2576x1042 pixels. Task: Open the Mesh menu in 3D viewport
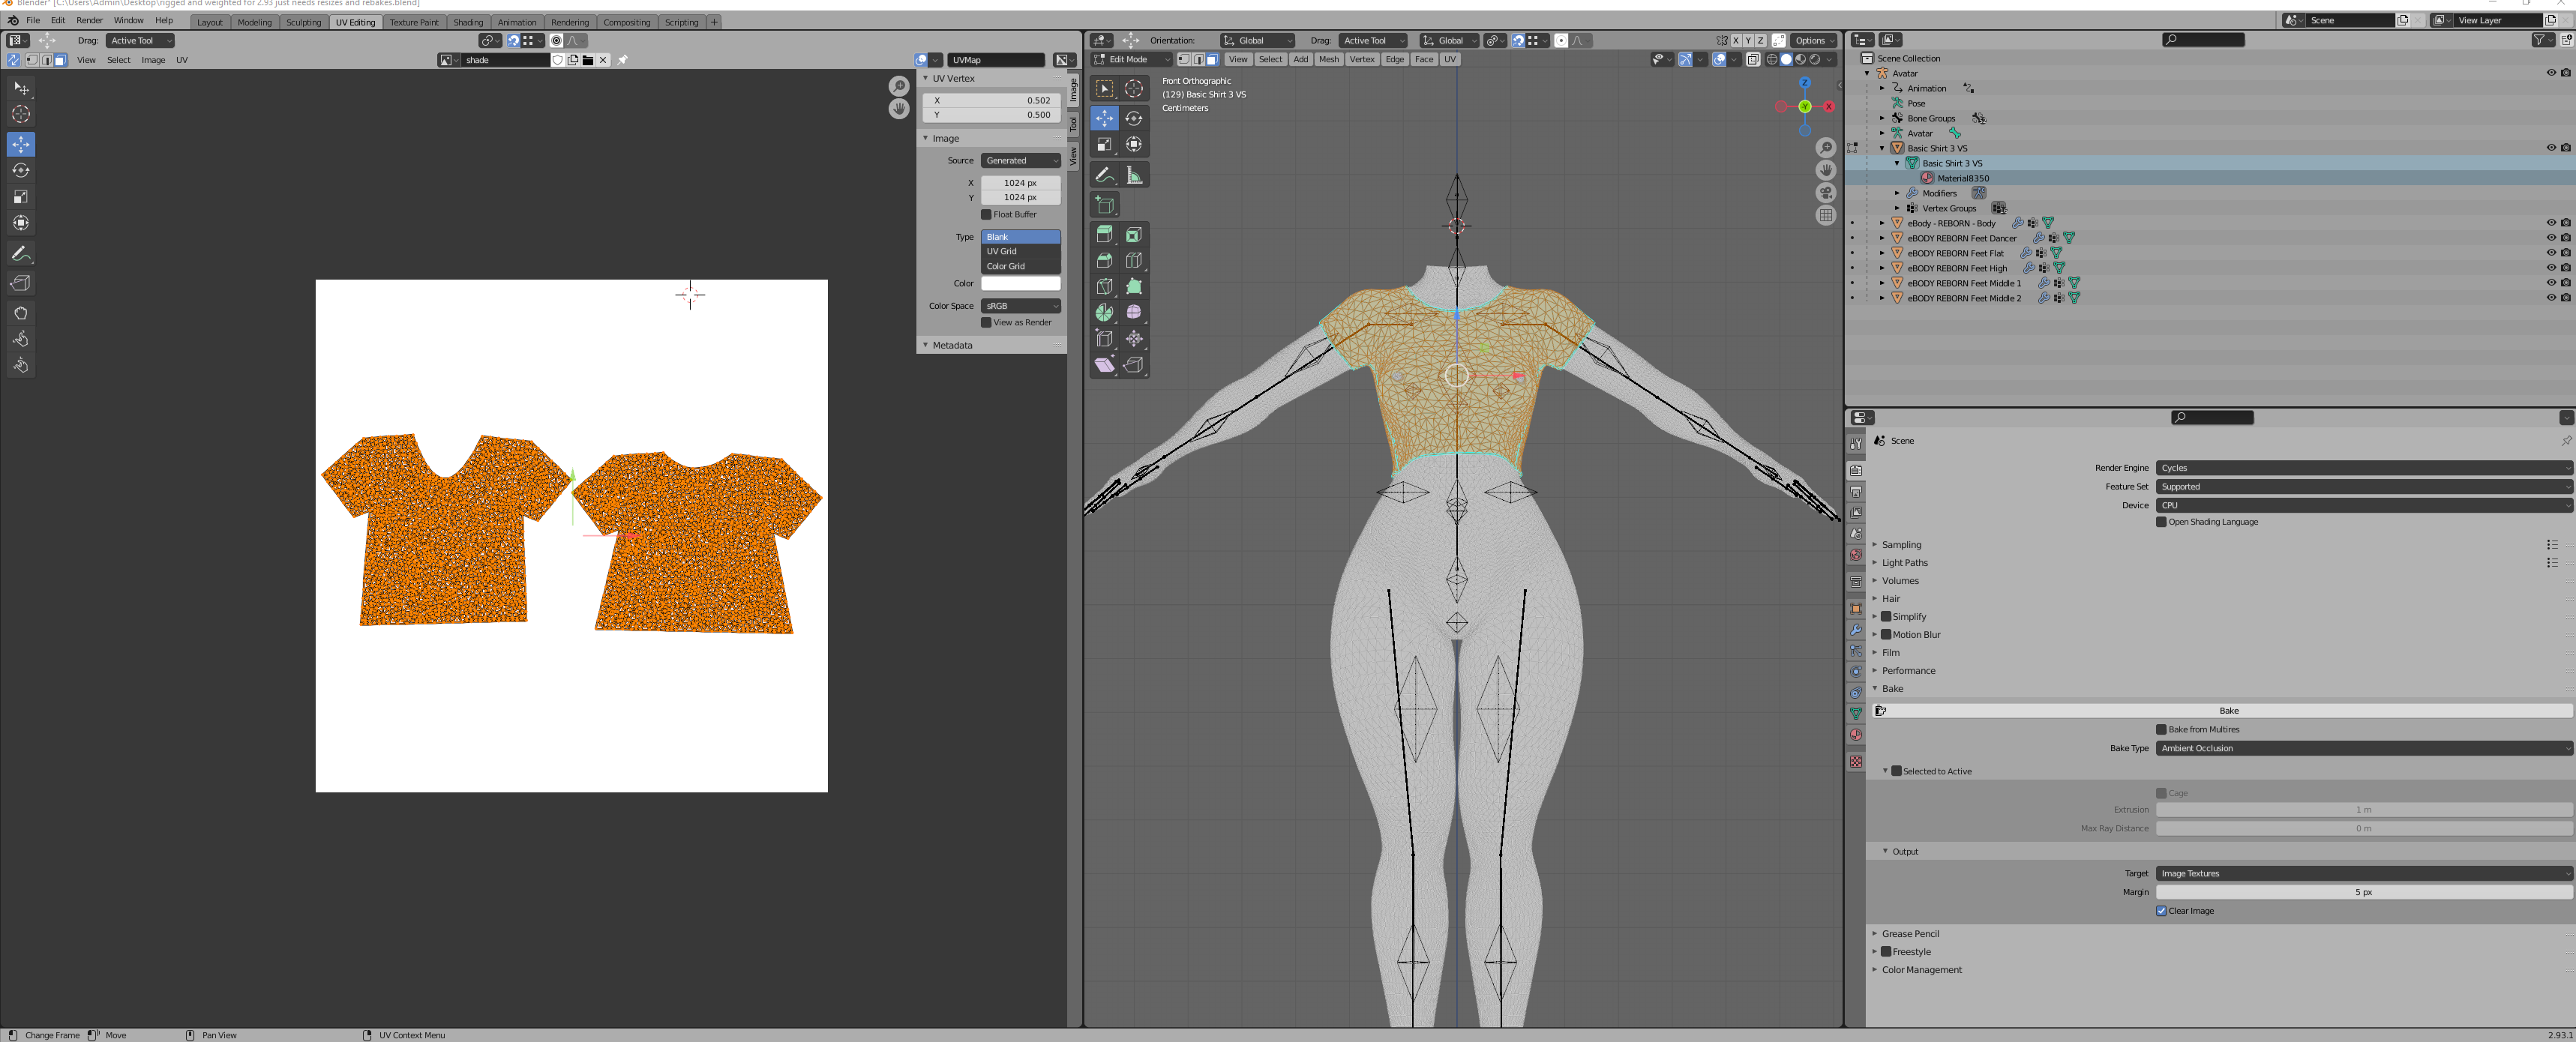(1328, 60)
